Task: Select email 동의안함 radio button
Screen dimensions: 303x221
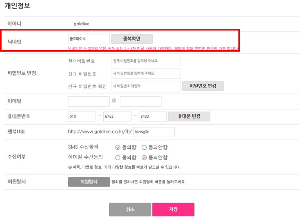Action: pyautogui.click(x=144, y=158)
